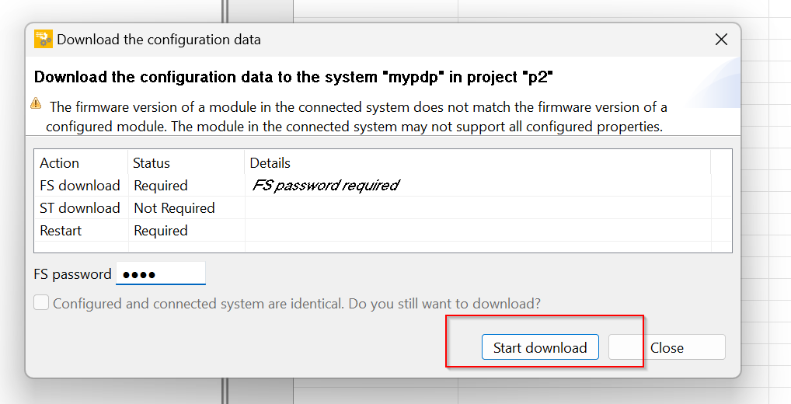This screenshot has height=404, width=791.
Task: Click the Not Required status cell
Action: point(175,207)
